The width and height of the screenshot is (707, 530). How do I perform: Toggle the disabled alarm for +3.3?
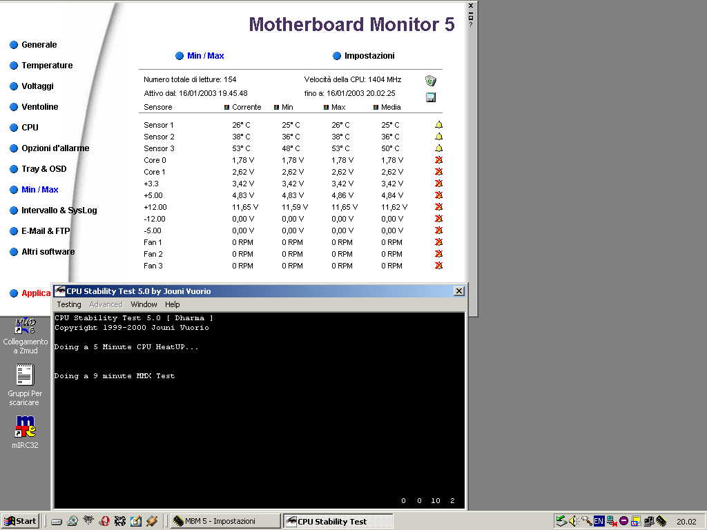[x=438, y=184]
